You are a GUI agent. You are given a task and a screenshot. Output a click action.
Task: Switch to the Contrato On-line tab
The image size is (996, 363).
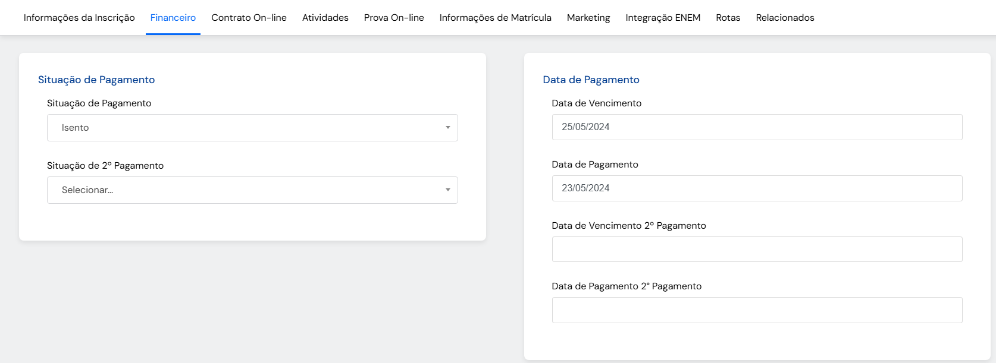pyautogui.click(x=249, y=18)
